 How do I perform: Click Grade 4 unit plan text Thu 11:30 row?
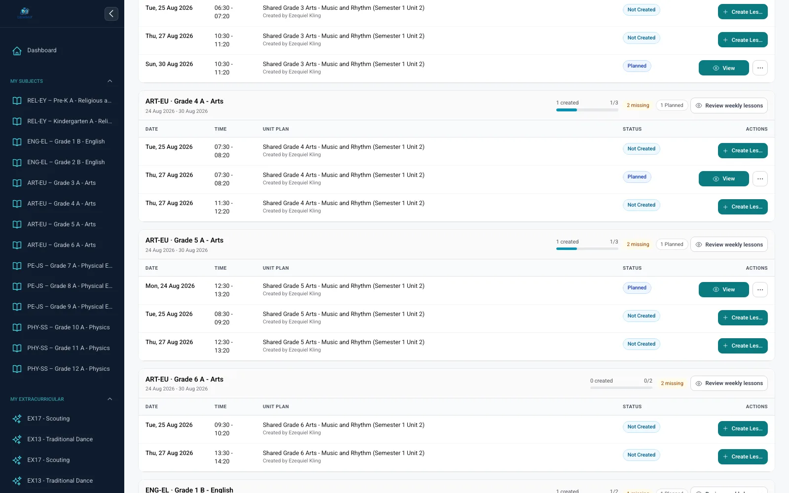(343, 203)
